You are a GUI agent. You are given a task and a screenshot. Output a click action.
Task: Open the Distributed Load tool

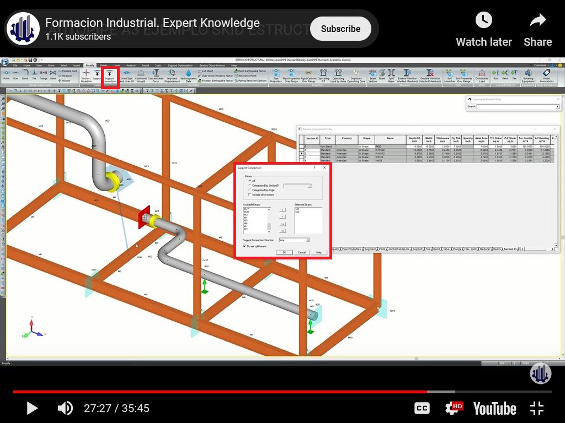tap(482, 76)
